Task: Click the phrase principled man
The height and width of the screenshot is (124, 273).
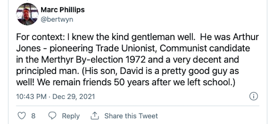Action: pyautogui.click(x=48, y=71)
